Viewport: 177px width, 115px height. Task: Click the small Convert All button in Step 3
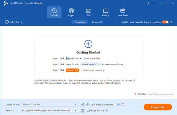[72, 70]
